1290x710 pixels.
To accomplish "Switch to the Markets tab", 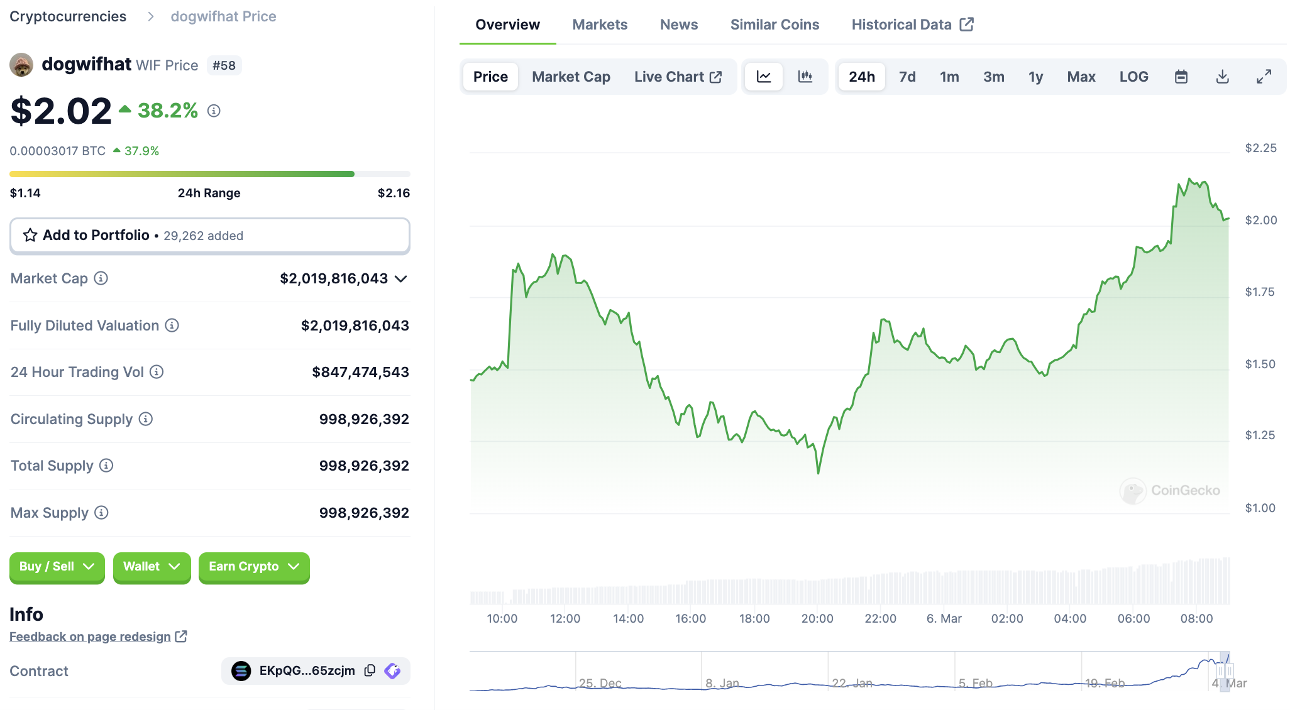I will (600, 25).
